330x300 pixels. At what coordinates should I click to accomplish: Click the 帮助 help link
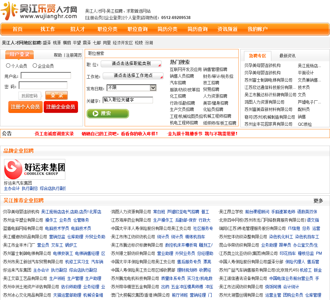tap(58, 55)
